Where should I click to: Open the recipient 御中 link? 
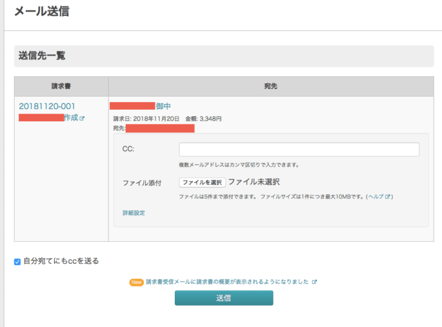click(x=163, y=106)
